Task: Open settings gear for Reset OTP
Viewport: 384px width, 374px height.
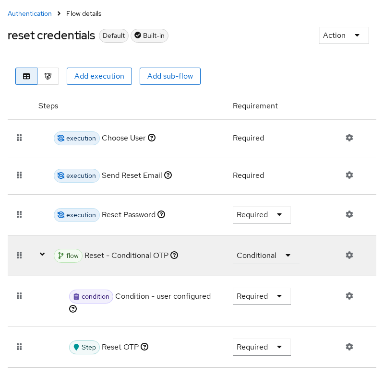Action: point(349,347)
